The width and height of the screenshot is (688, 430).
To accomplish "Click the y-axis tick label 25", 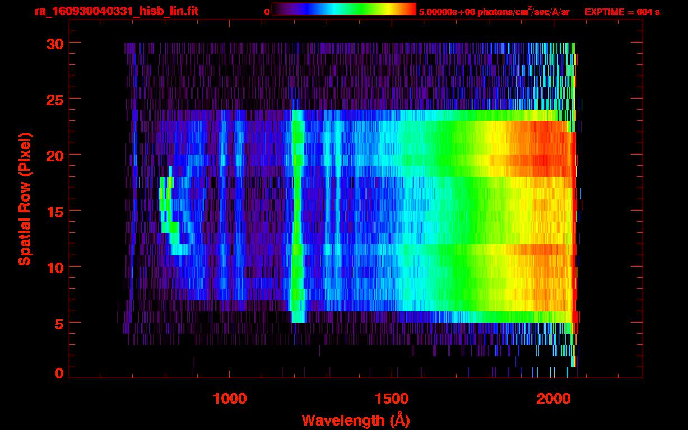I will coord(55,99).
